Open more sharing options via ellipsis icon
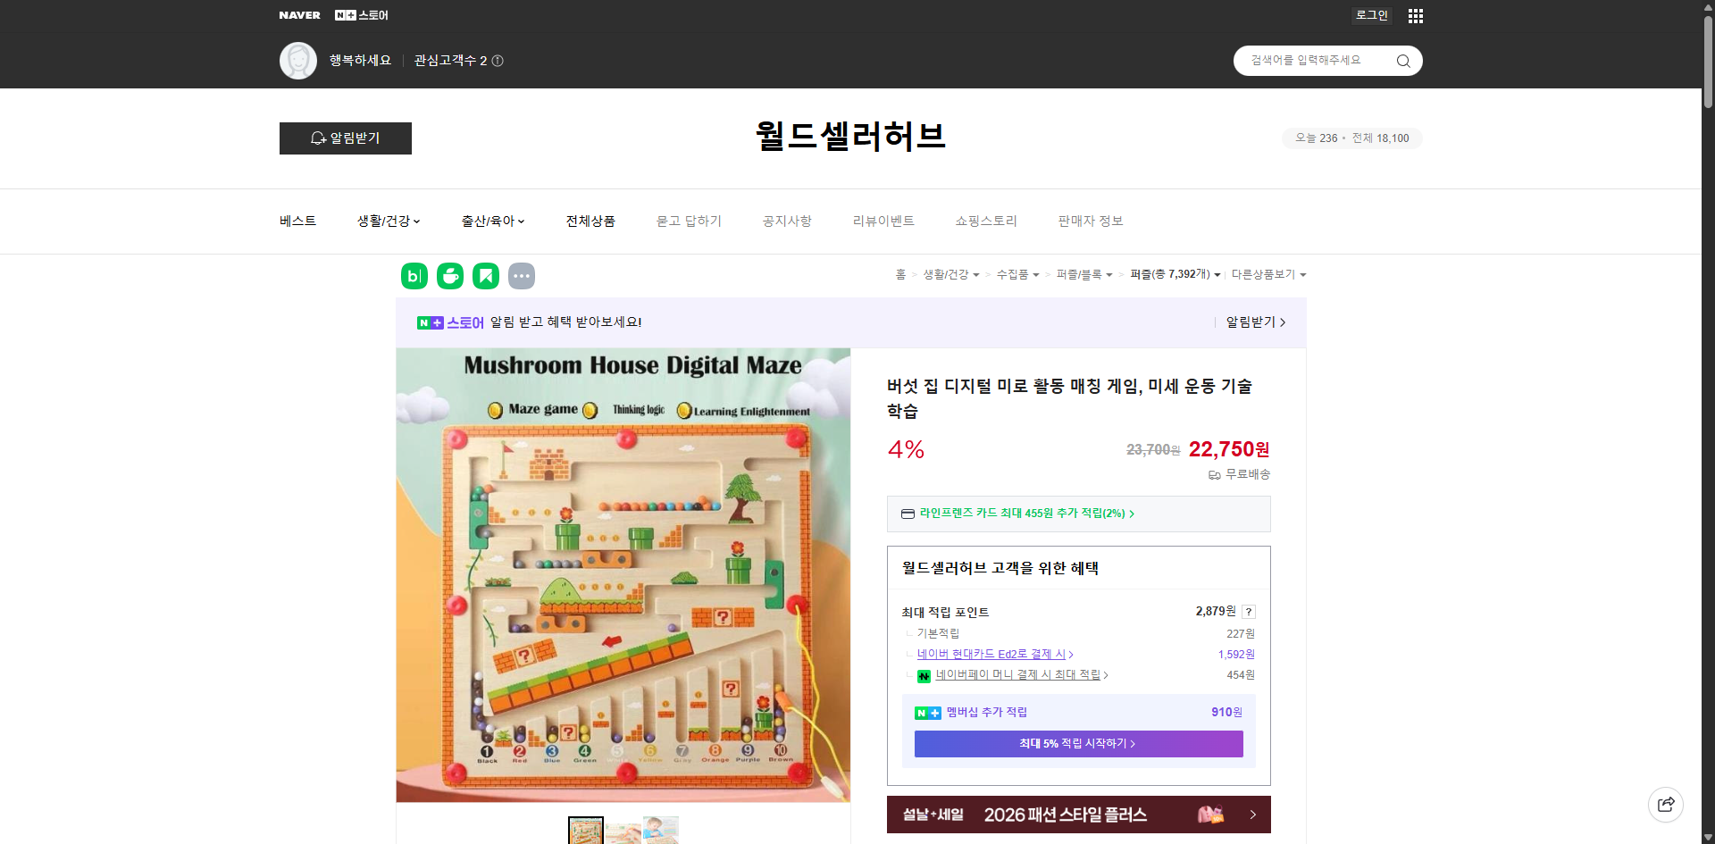 [x=522, y=275]
